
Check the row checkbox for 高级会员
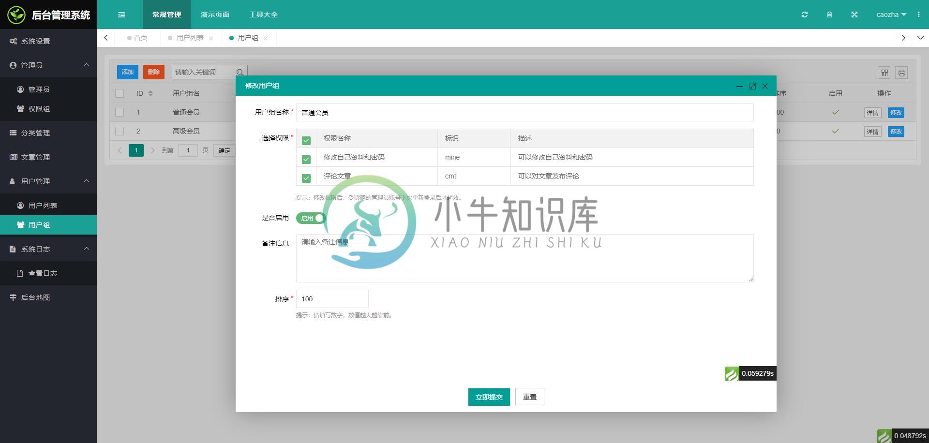point(120,131)
